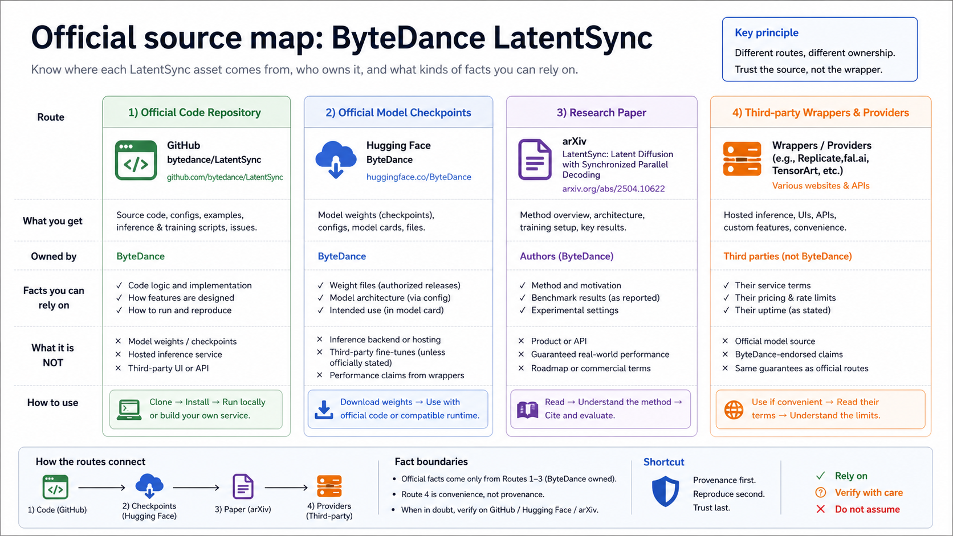Image resolution: width=953 pixels, height=536 pixels.
Task: Click the Provenance first text
Action: pyautogui.click(x=724, y=480)
